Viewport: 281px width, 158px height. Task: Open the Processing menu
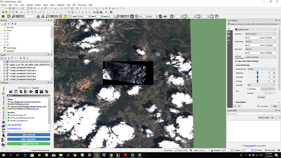point(82,5)
